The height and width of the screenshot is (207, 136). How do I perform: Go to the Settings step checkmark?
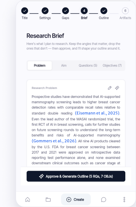[x=45, y=11]
